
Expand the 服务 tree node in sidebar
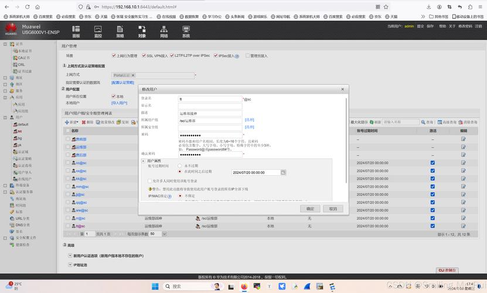pyautogui.click(x=5, y=91)
